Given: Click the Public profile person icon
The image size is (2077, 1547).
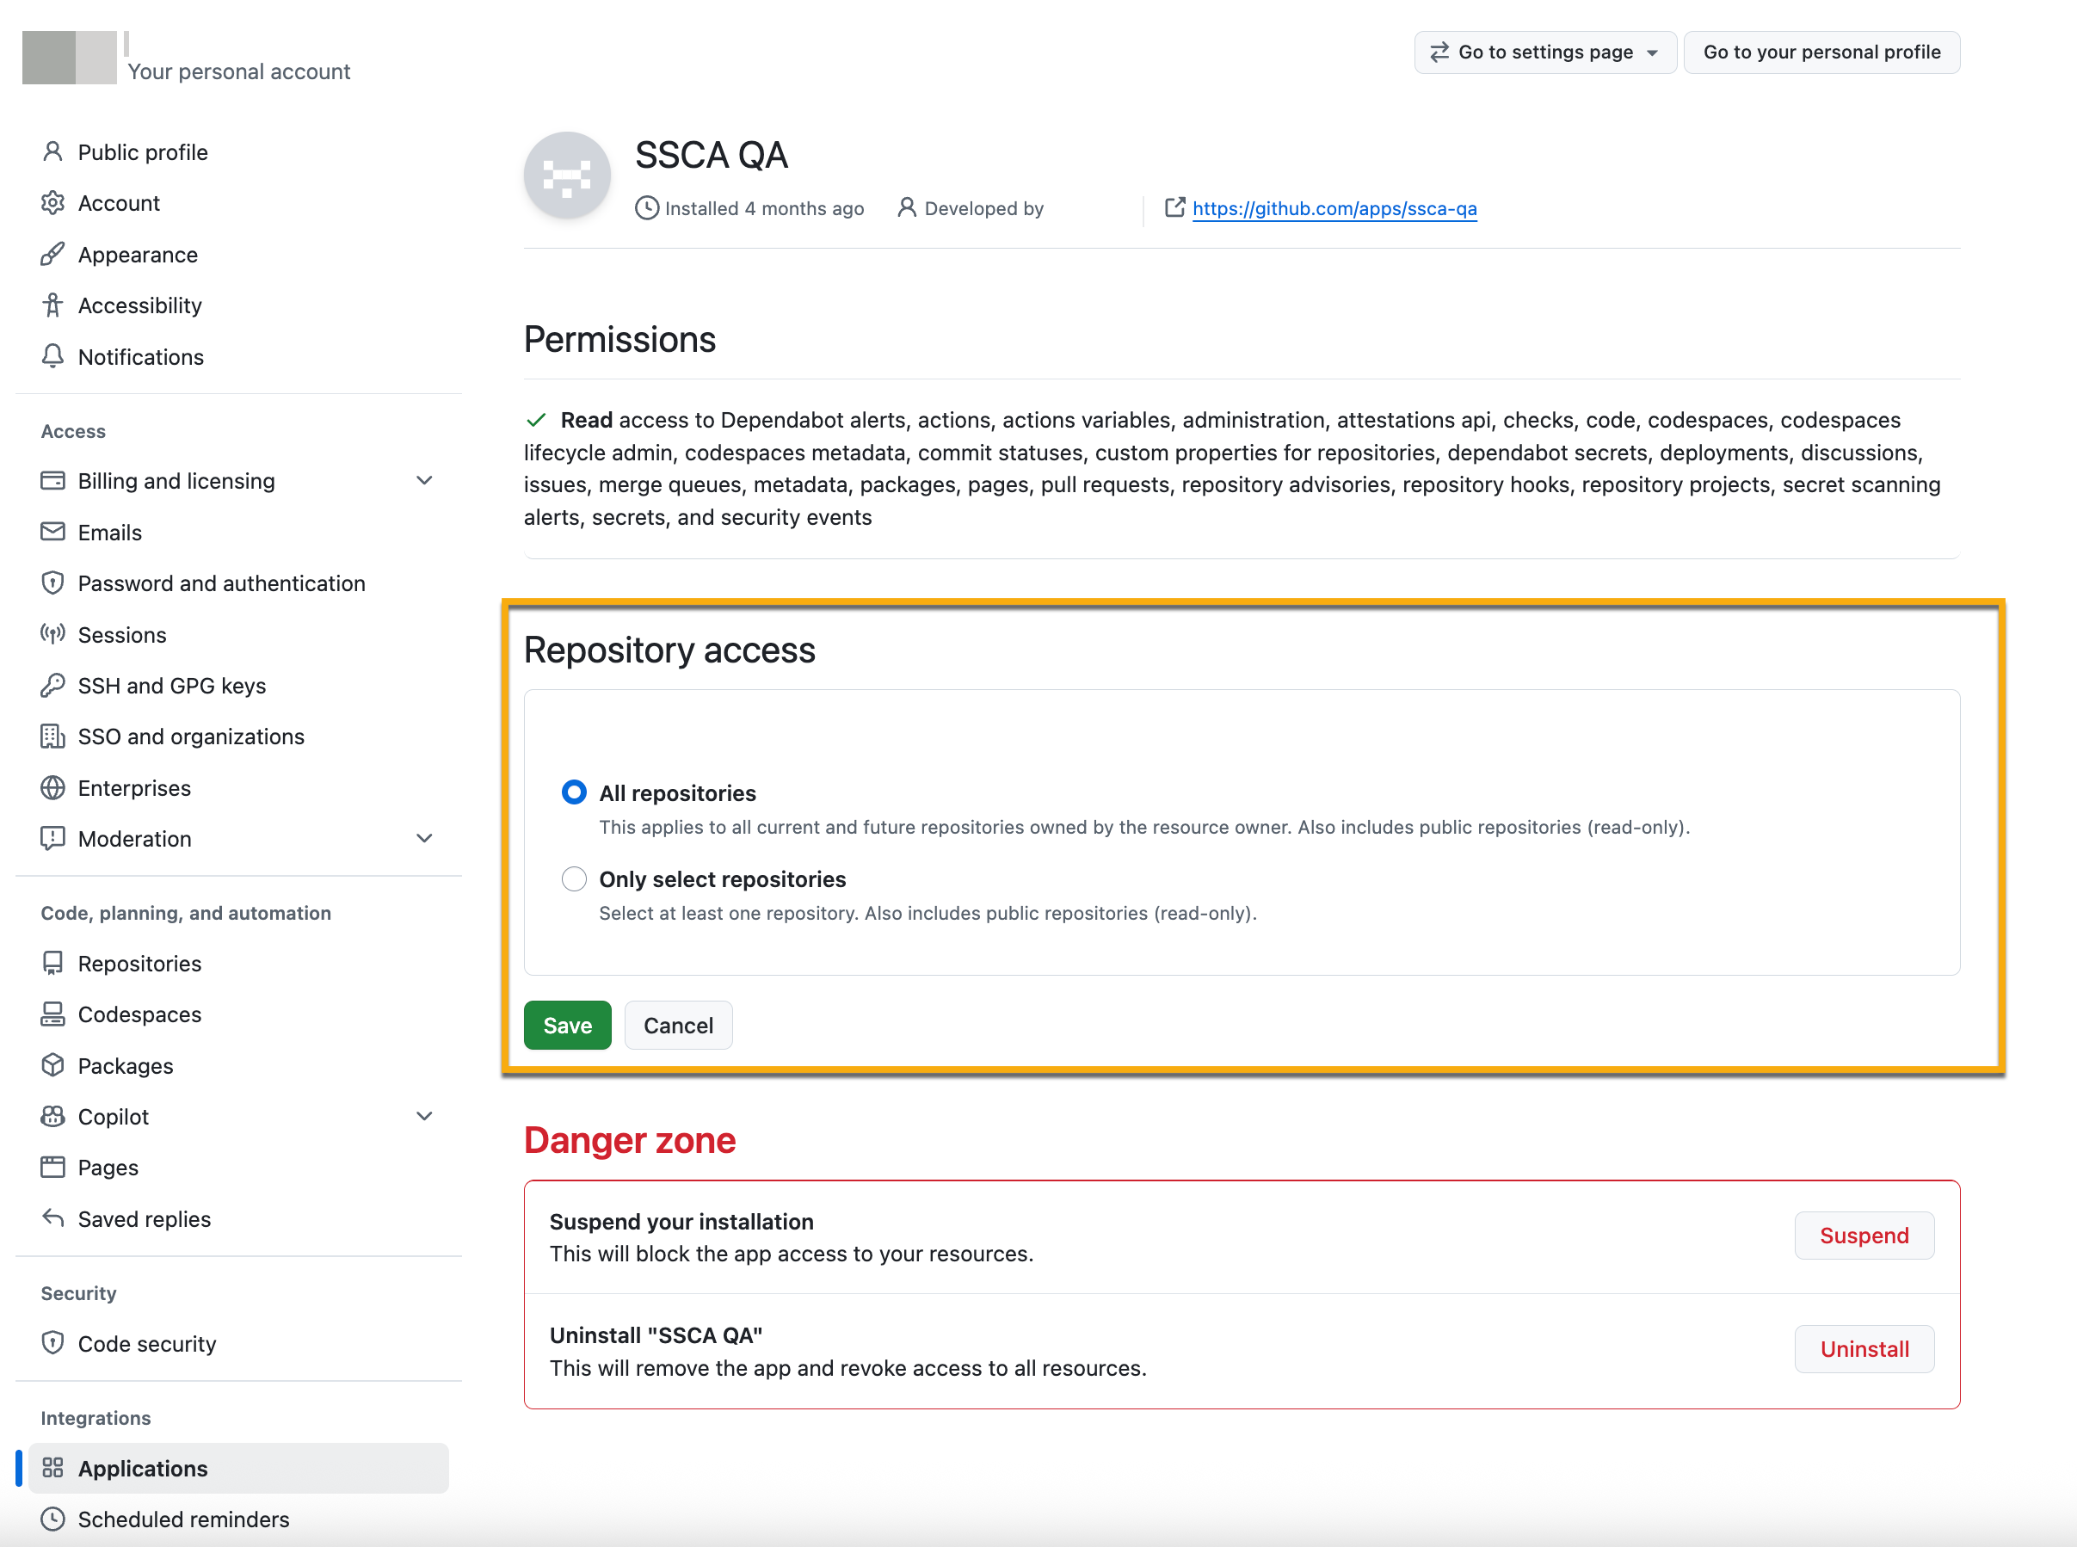Looking at the screenshot, I should 52,151.
